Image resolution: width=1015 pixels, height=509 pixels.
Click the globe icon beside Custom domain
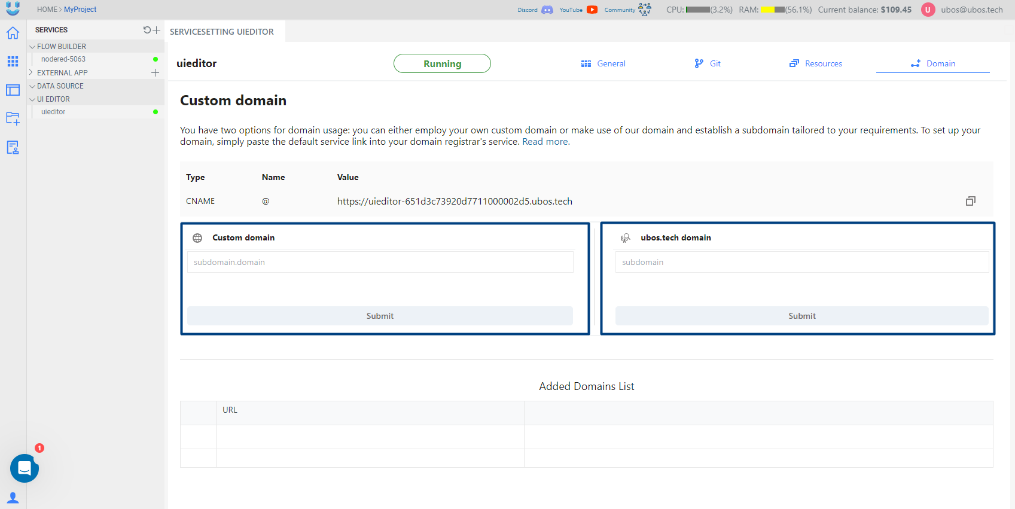point(197,238)
